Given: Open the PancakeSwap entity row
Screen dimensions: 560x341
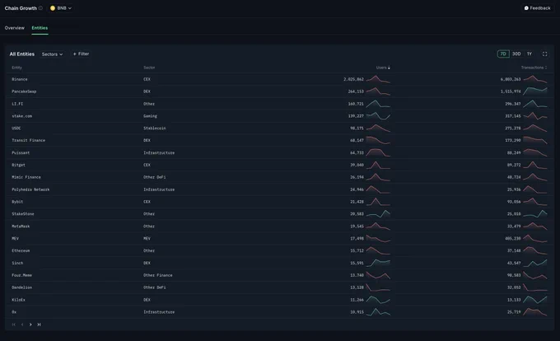Looking at the screenshot, I should click(280, 91).
